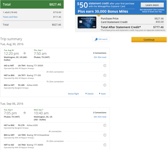Click the UA 7971 flight number
This screenshot has height=150, width=167.
[x=22, y=75]
